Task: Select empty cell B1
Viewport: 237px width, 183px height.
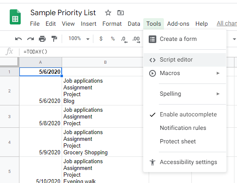Action: click(103, 72)
